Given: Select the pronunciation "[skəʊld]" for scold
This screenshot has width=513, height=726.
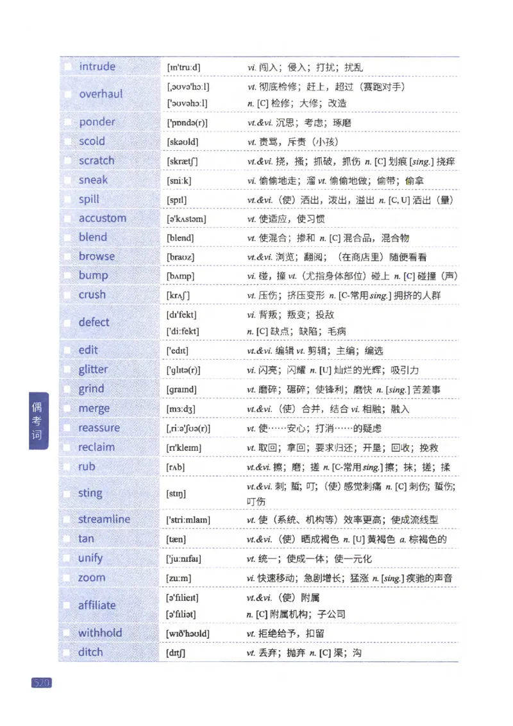Looking at the screenshot, I should 183,140.
